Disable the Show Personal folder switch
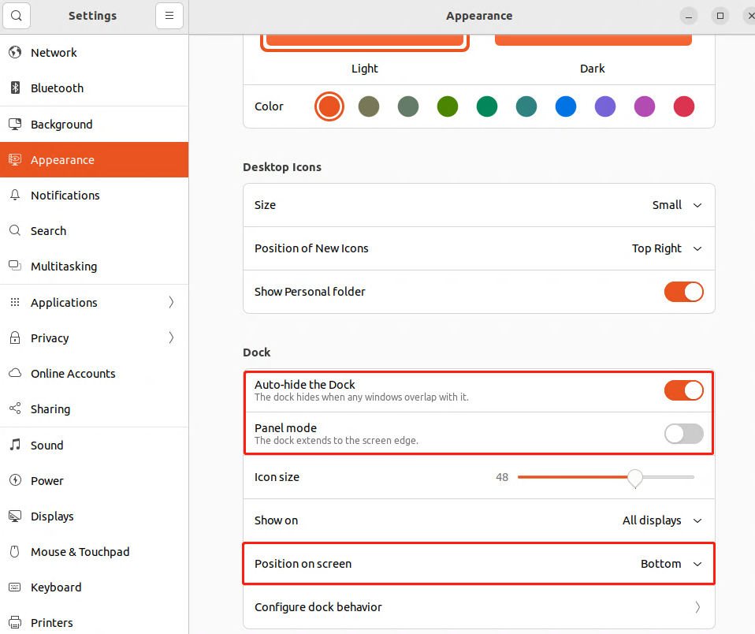The width and height of the screenshot is (755, 634). point(684,292)
